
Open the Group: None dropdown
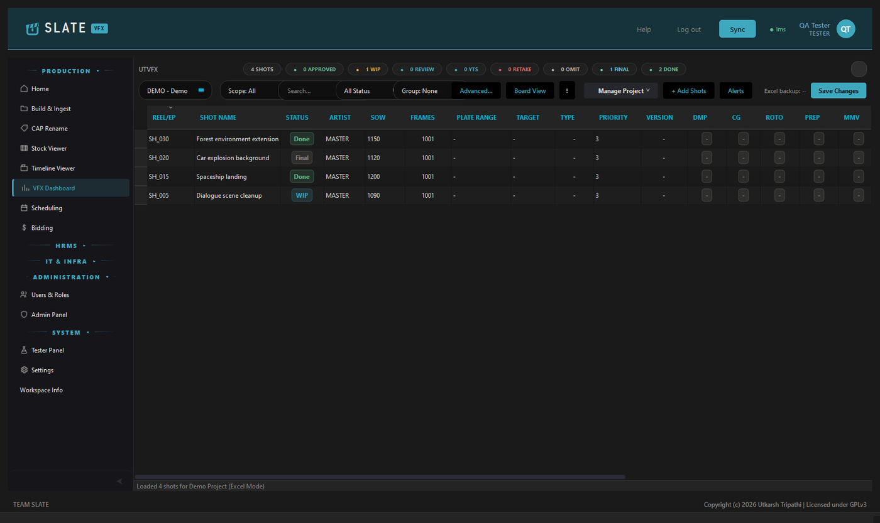tap(423, 90)
